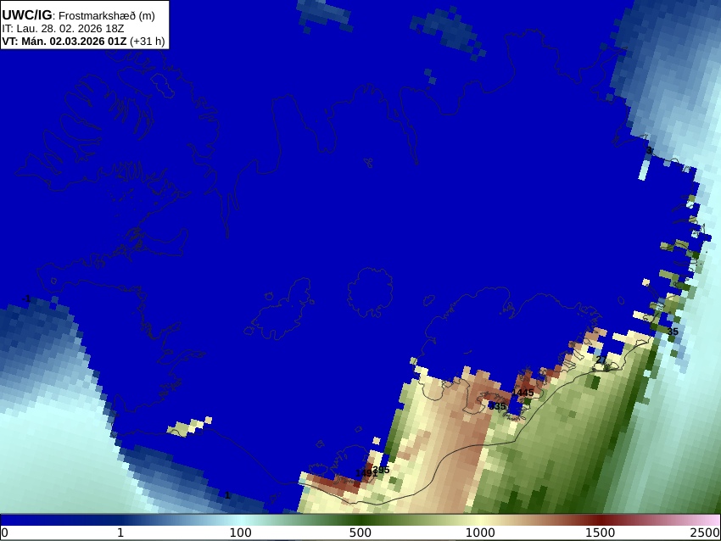
Task: Click the map value label "395"
Action: pyautogui.click(x=382, y=470)
